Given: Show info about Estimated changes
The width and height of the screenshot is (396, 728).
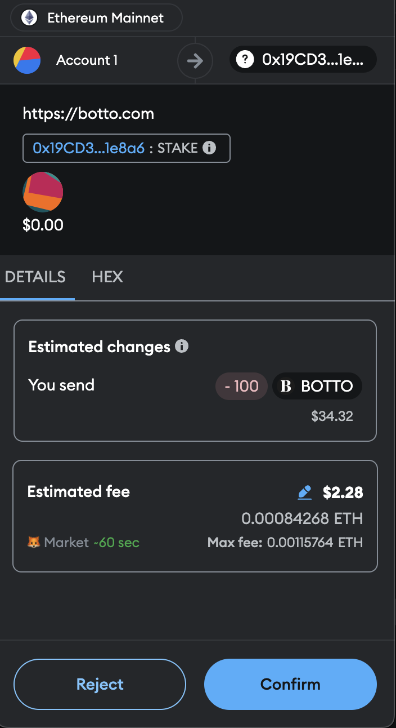Looking at the screenshot, I should click(182, 346).
